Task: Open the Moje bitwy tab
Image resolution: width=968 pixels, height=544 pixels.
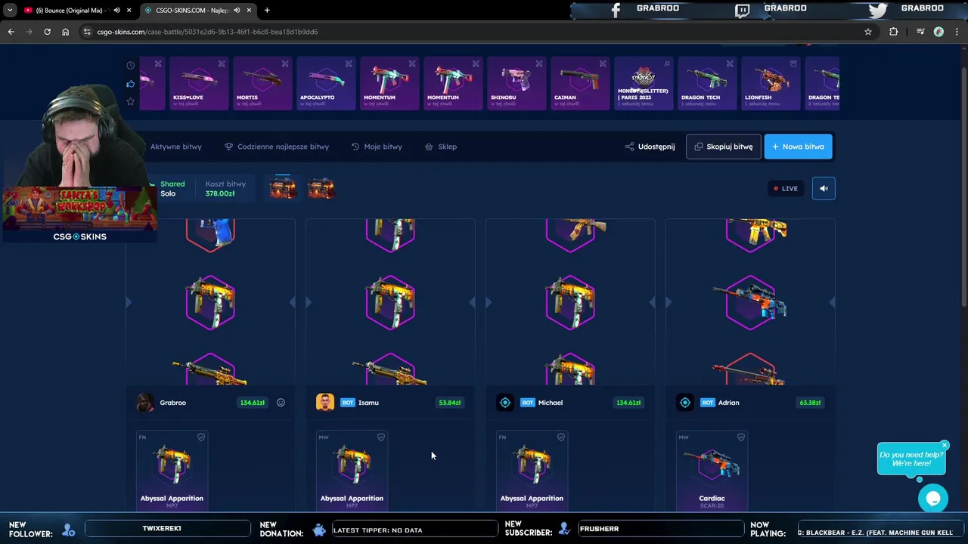Action: coord(377,147)
